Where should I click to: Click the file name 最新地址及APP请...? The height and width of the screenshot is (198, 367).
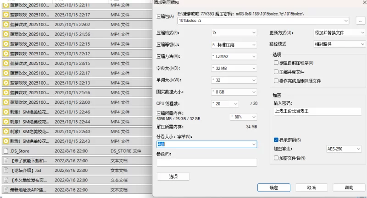(x=28, y=190)
